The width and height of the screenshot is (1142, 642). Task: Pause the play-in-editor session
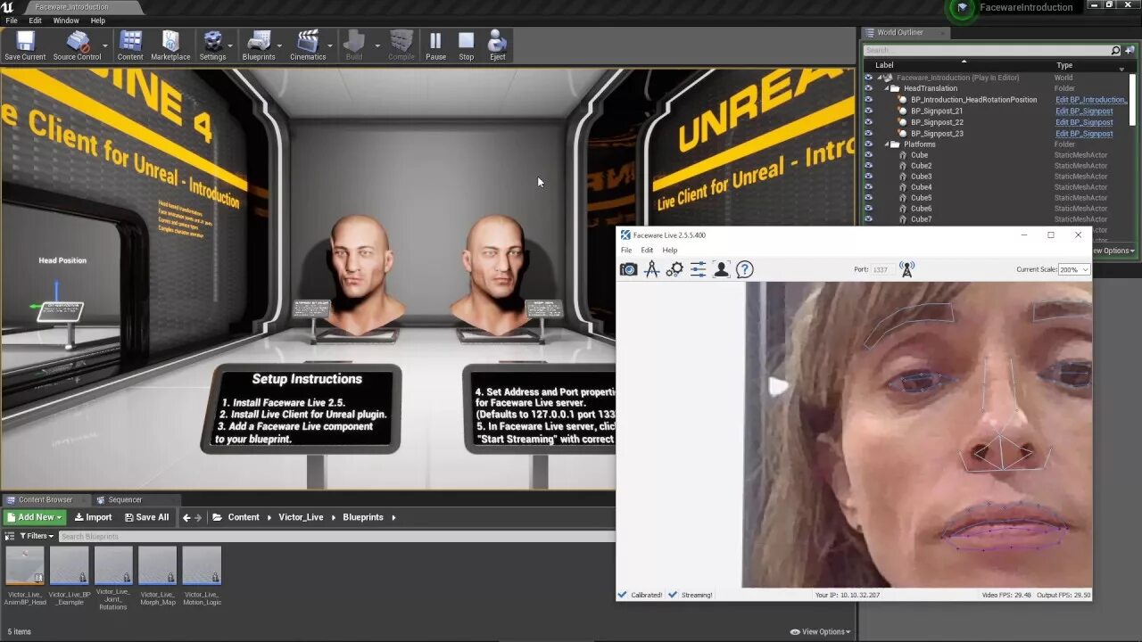tap(435, 45)
